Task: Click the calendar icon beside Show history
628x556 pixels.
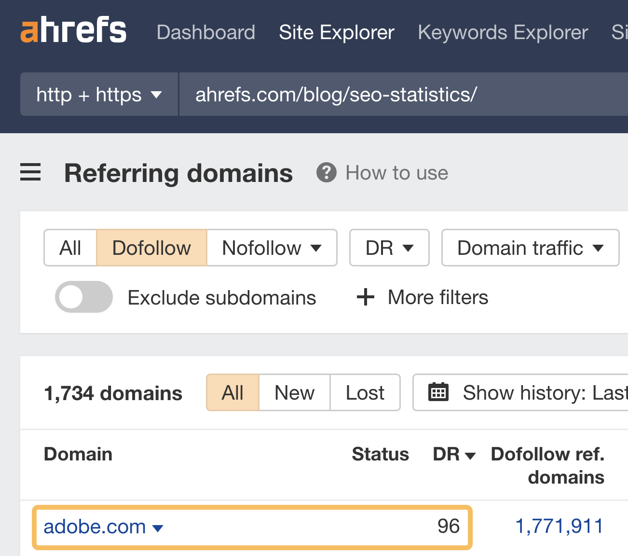Action: [438, 392]
